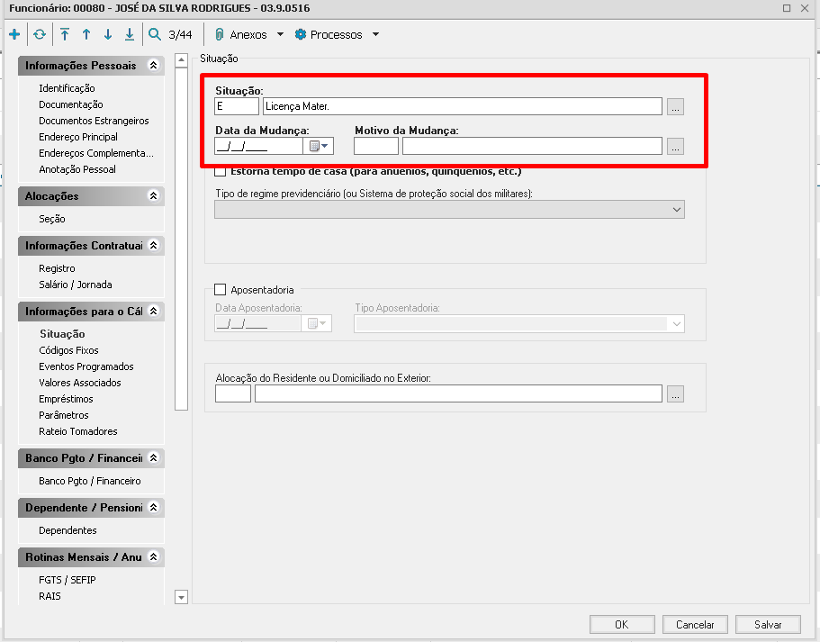The width and height of the screenshot is (820, 642).
Task: Click the refresh record icon
Action: point(40,34)
